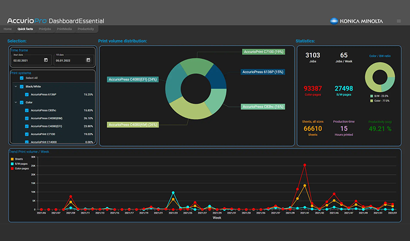
Task: Uncheck the Color group checkbox
Action: pyautogui.click(x=22, y=103)
